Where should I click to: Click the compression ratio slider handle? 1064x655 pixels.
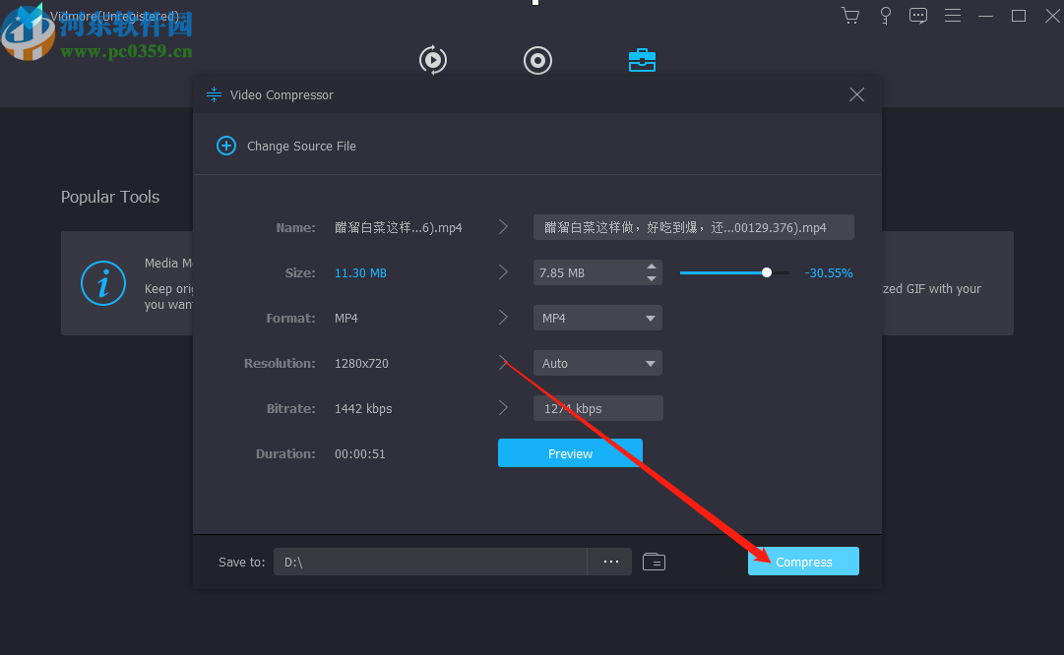(x=767, y=272)
